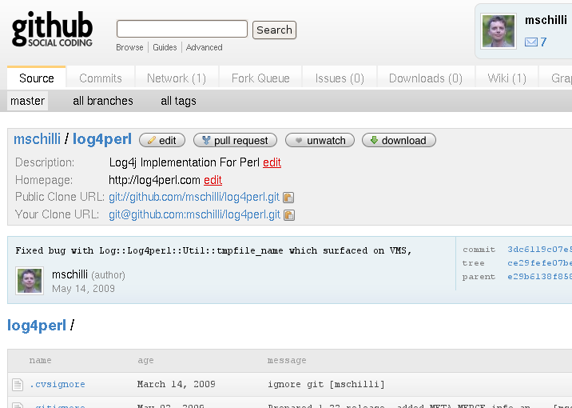Click the Log4j Implementation For Perl description
The width and height of the screenshot is (572, 408).
(185, 162)
